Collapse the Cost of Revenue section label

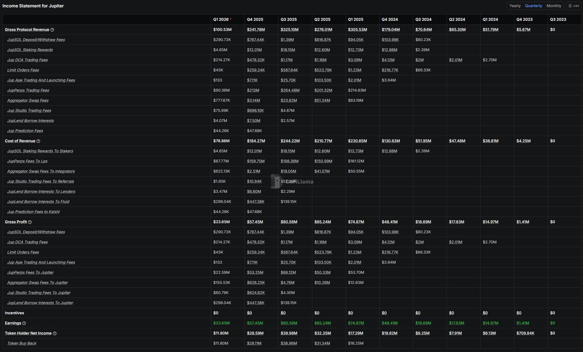coord(20,141)
